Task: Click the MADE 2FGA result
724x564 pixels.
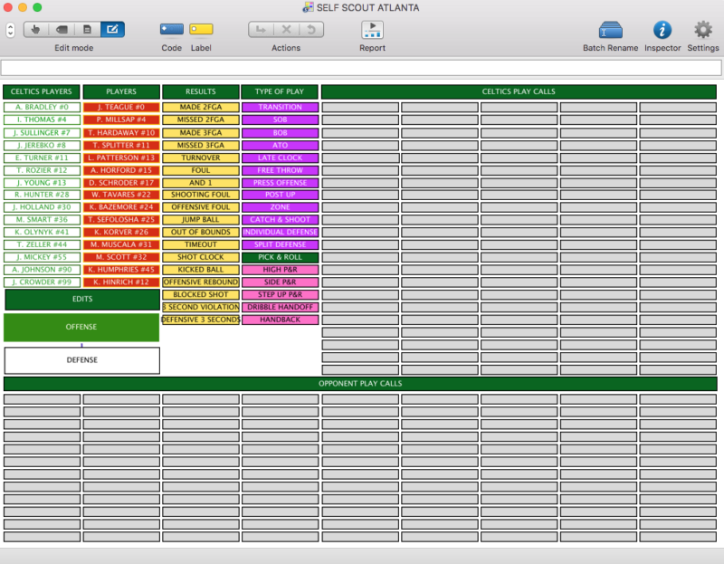Action: [201, 107]
